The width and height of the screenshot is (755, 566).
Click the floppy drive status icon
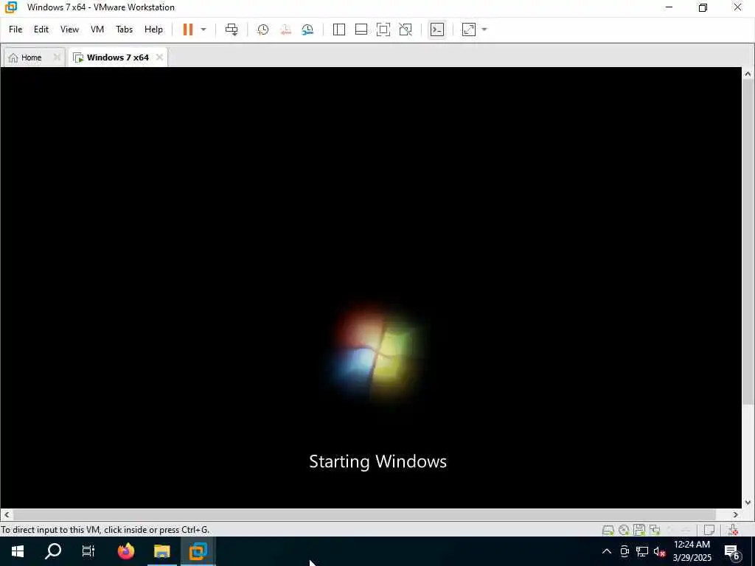click(x=639, y=530)
